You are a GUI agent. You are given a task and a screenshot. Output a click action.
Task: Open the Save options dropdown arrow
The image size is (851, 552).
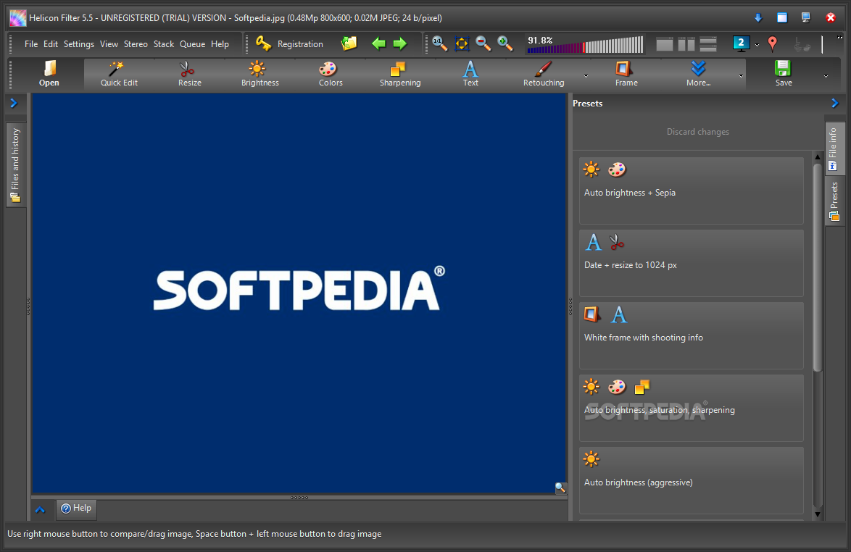(825, 75)
